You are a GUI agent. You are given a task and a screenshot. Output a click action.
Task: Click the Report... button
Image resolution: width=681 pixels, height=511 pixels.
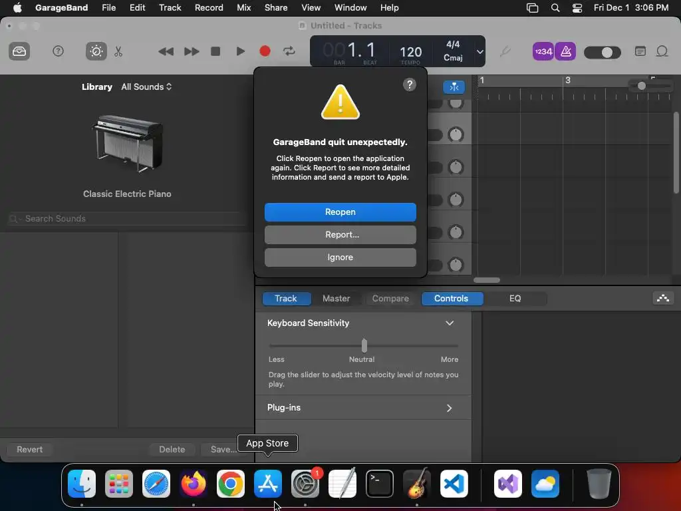click(x=340, y=235)
